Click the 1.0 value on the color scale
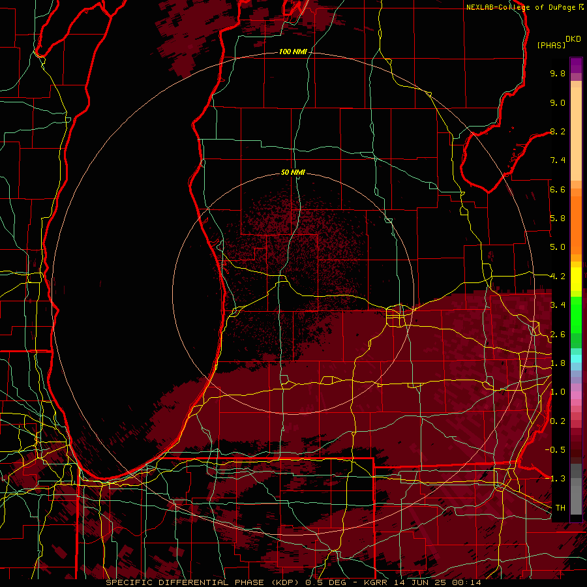 pyautogui.click(x=558, y=392)
